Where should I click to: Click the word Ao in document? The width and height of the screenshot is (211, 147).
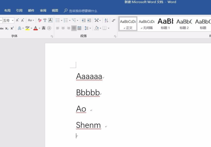point(81,109)
